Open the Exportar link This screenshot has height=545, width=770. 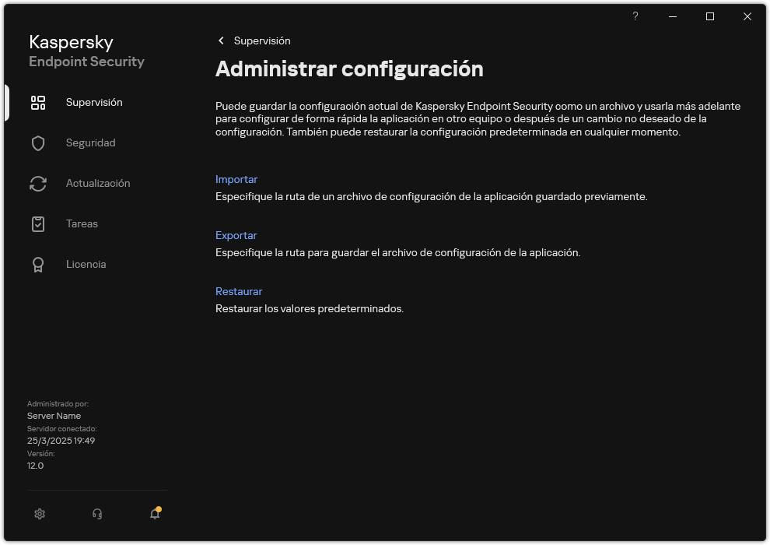(x=236, y=235)
